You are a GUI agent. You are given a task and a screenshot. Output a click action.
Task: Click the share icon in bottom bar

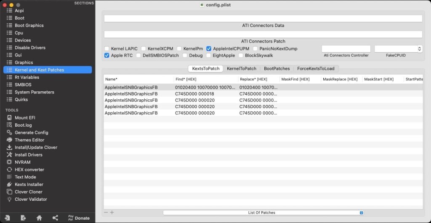tap(55, 218)
